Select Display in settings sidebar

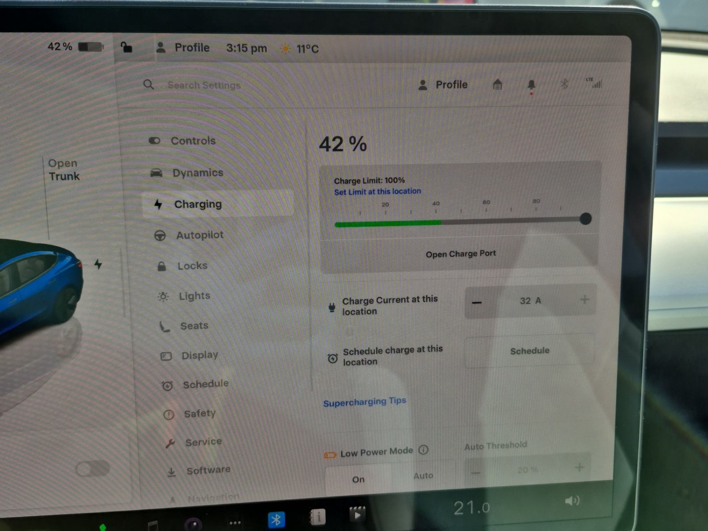point(200,355)
